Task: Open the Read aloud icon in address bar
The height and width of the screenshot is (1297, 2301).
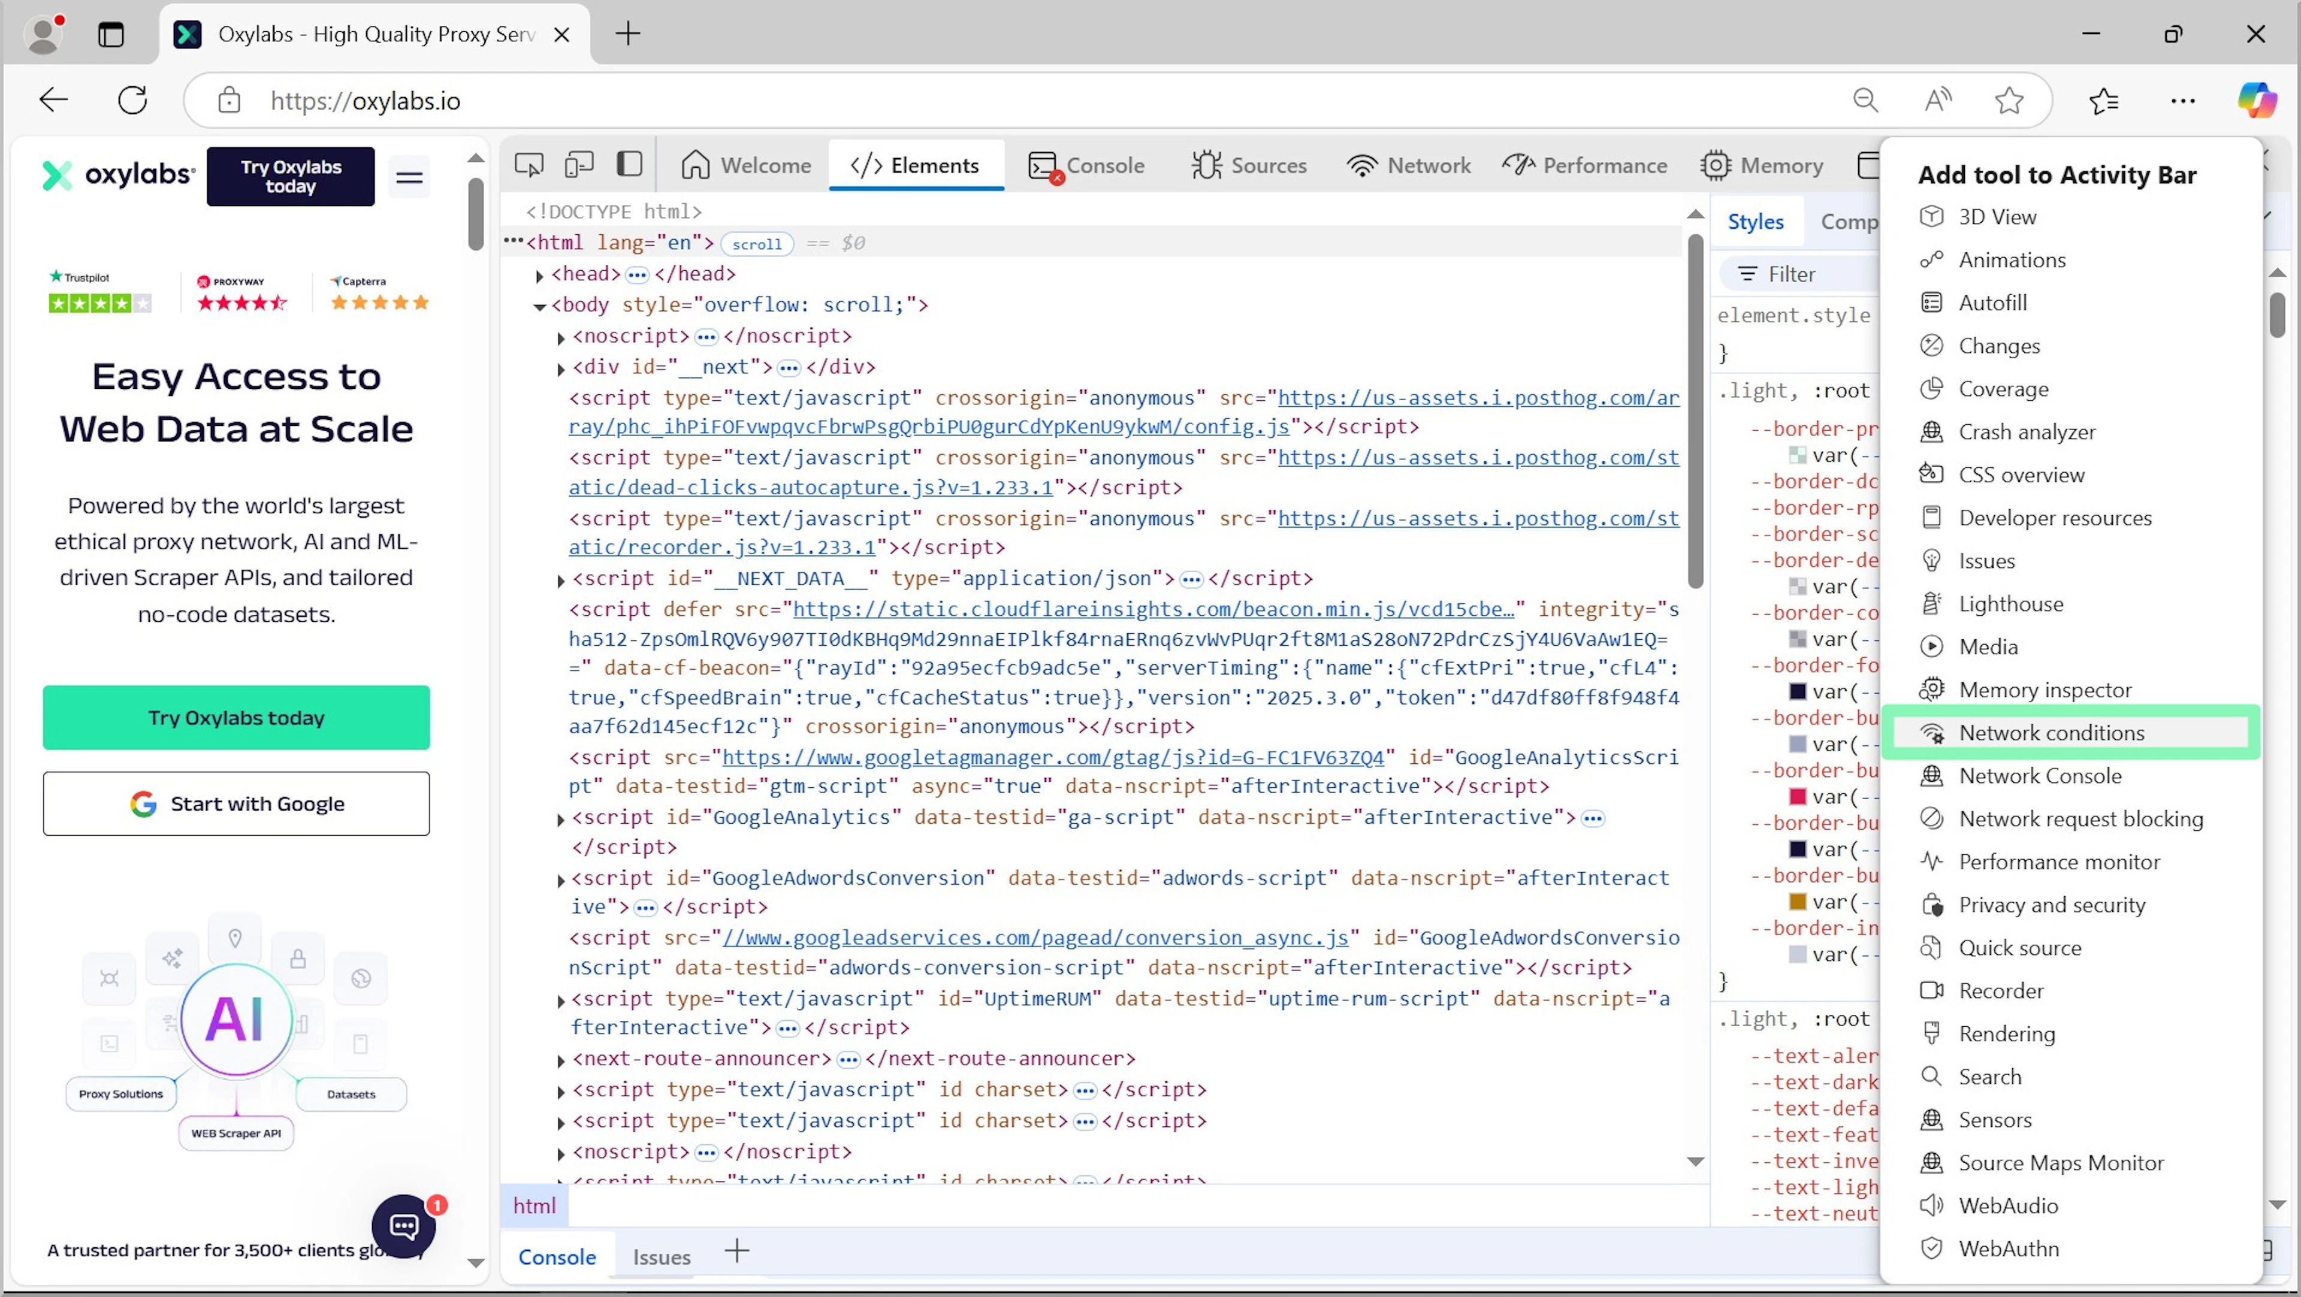Action: coord(1937,100)
